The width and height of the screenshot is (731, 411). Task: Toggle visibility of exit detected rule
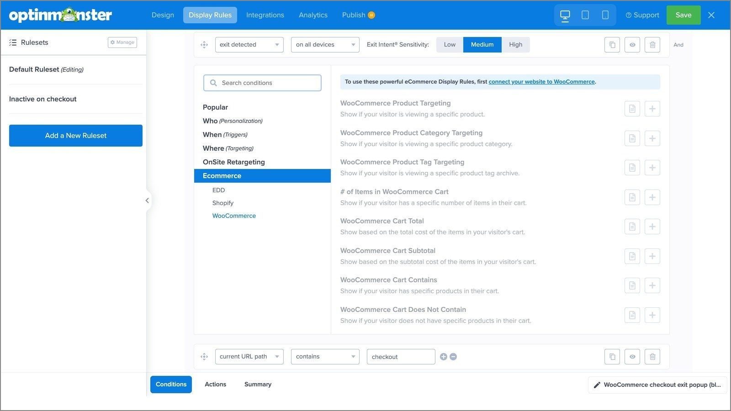[x=632, y=45]
